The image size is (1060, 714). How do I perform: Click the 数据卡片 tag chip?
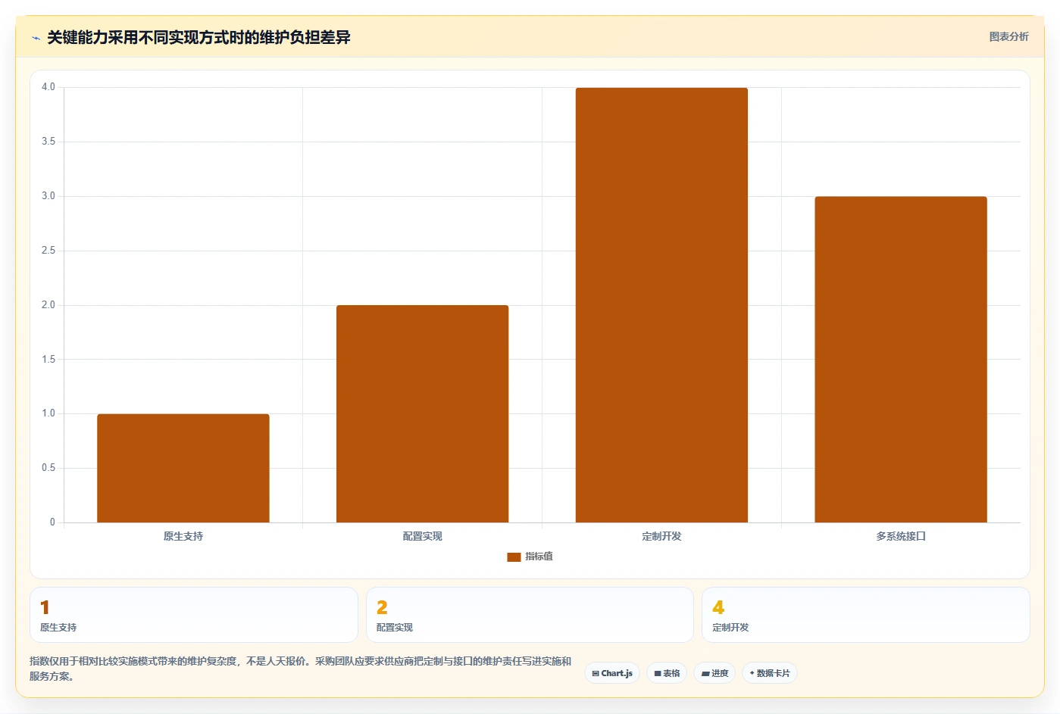(x=770, y=673)
